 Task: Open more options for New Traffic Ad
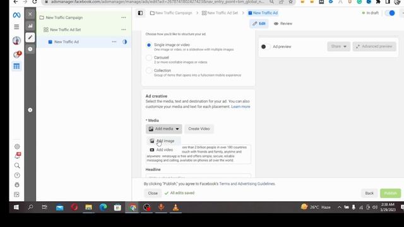[x=114, y=42]
